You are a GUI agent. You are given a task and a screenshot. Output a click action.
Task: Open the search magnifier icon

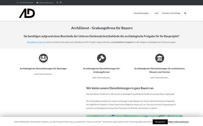pos(185,13)
